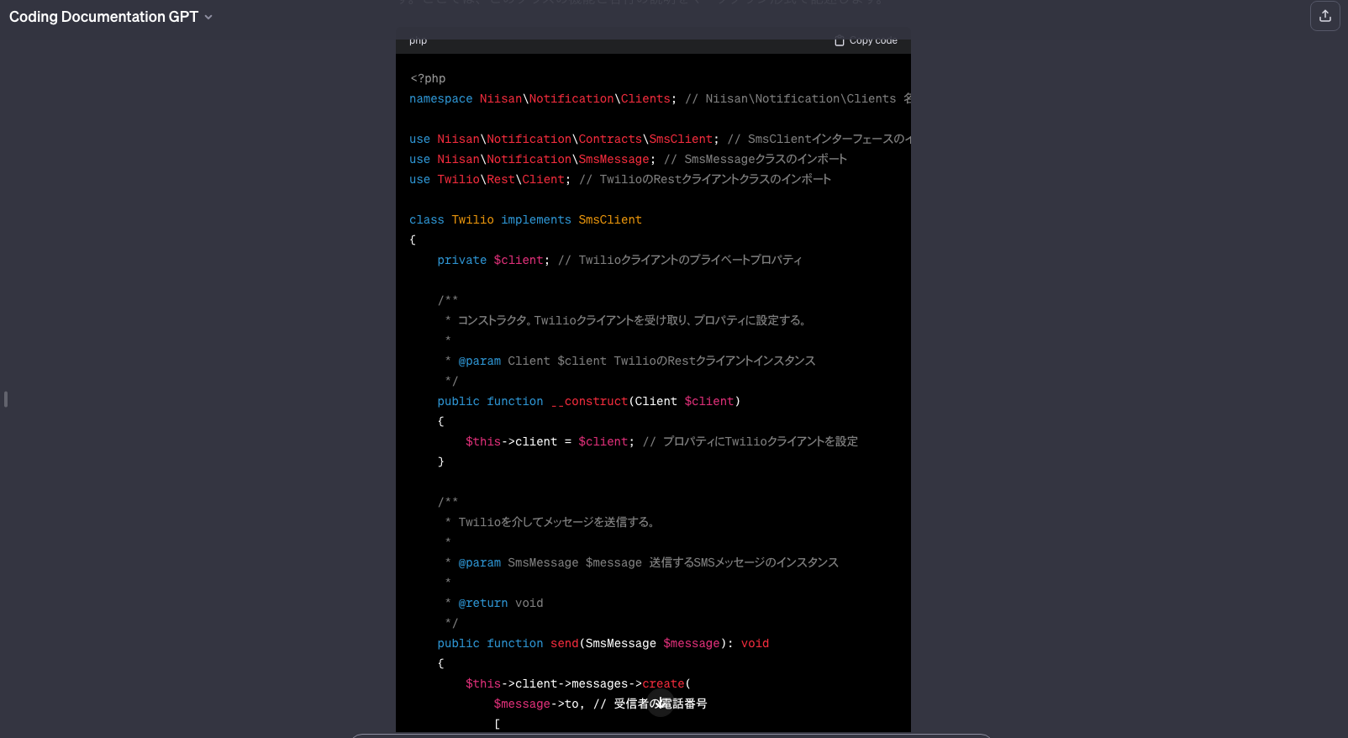This screenshot has width=1348, height=738.
Task: Click the "public function send(SmsMessage $message): void" line
Action: pyautogui.click(x=603, y=643)
